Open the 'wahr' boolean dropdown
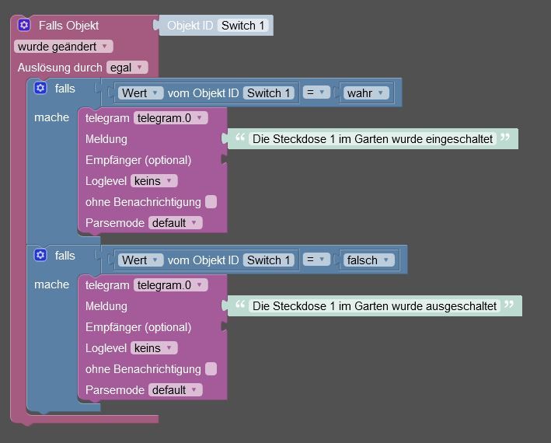The height and width of the screenshot is (443, 551). pos(366,93)
